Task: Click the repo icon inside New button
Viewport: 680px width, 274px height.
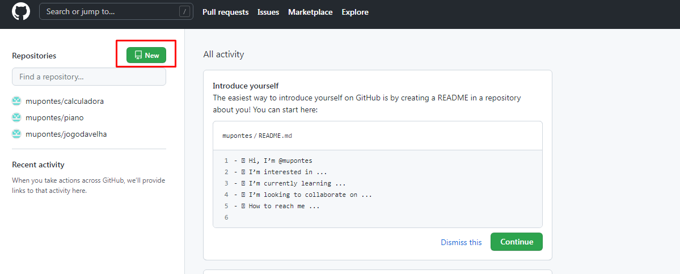Action: [x=138, y=55]
